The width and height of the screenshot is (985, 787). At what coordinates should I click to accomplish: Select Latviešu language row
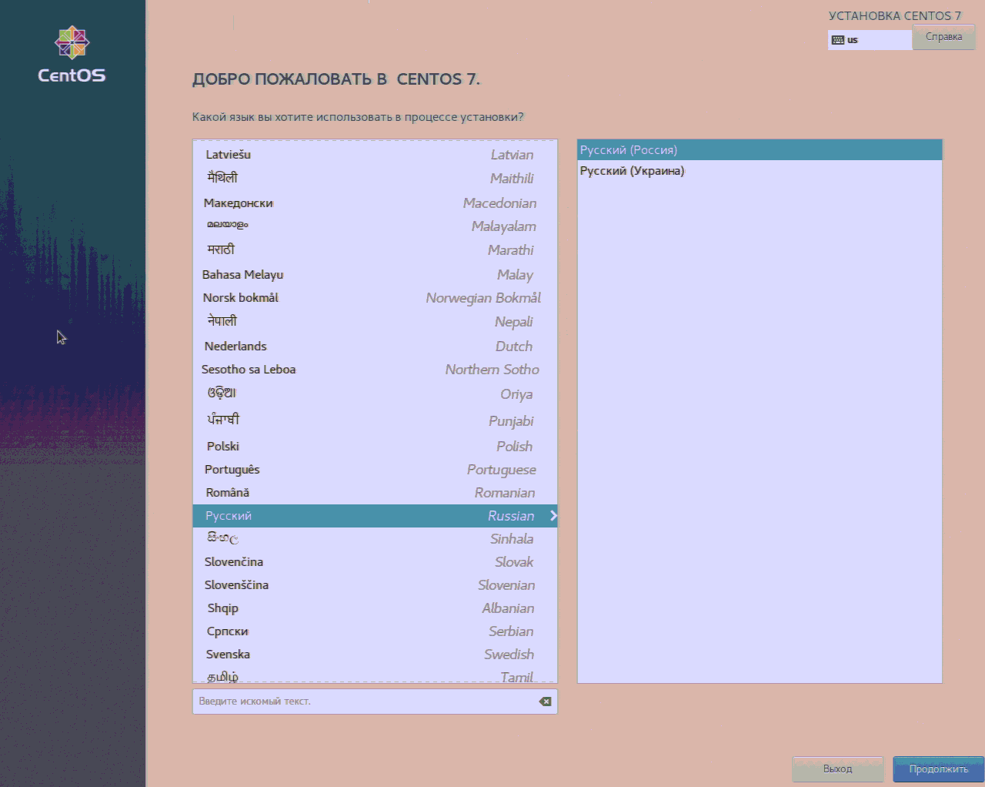[375, 155]
